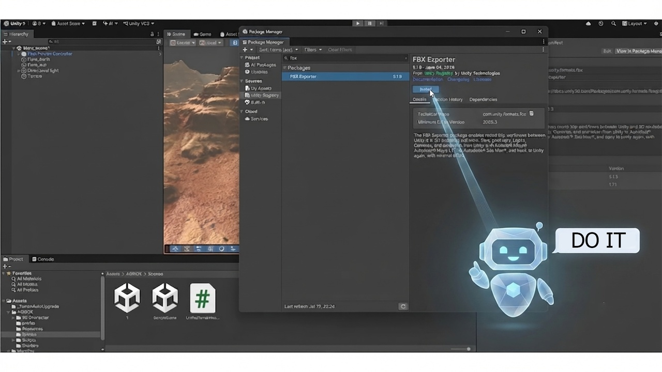The height and width of the screenshot is (372, 662).
Task: Select Updates in Package Manager sidebar
Action: (260, 72)
